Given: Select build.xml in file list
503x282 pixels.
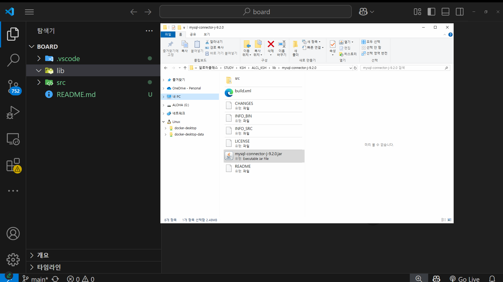Looking at the screenshot, I should [264, 93].
